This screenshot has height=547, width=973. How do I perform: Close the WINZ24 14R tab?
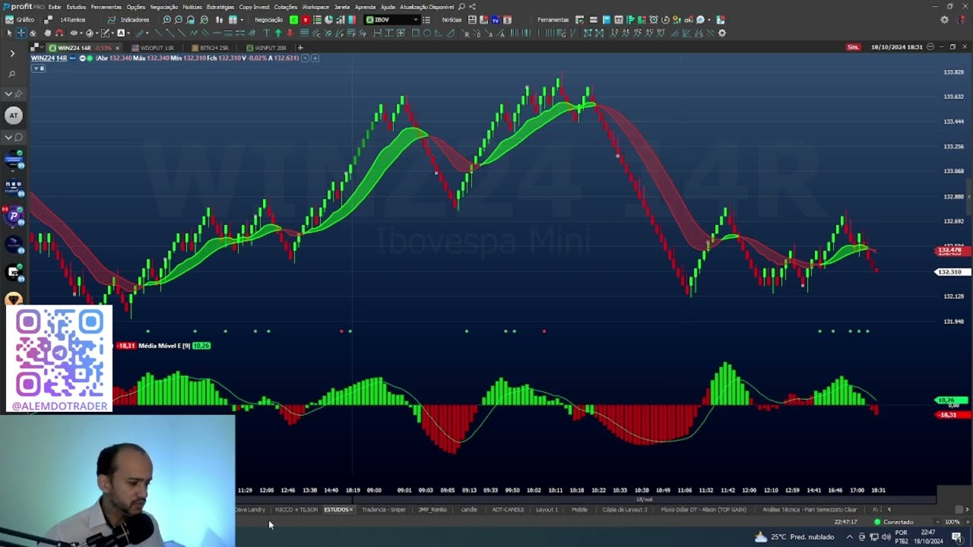tap(117, 48)
